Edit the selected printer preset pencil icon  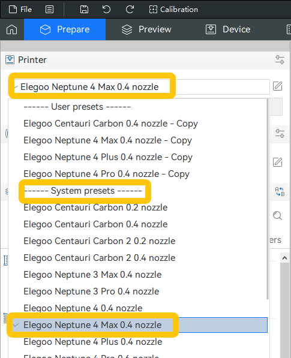tap(278, 86)
